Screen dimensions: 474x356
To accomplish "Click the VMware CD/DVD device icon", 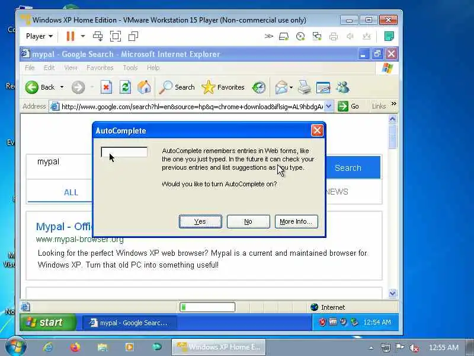I will tap(300, 37).
